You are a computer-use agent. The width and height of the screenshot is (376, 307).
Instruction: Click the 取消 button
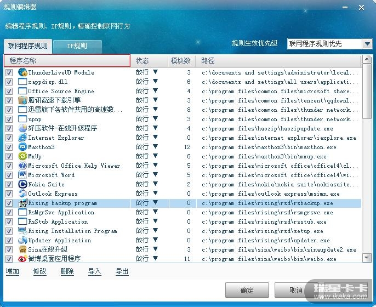296,290
